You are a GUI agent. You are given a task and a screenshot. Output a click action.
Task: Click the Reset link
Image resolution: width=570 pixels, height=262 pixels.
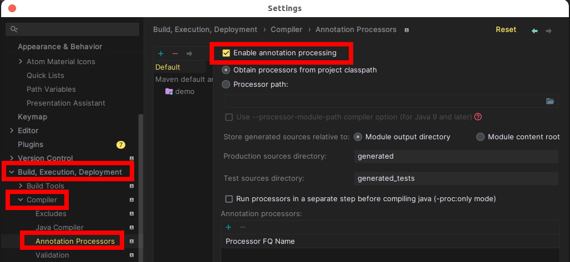pos(506,30)
